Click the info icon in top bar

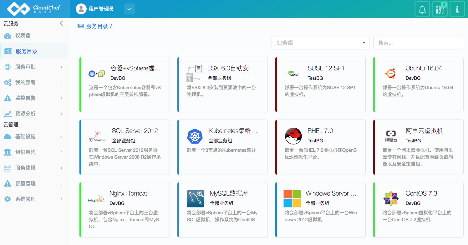(457, 9)
